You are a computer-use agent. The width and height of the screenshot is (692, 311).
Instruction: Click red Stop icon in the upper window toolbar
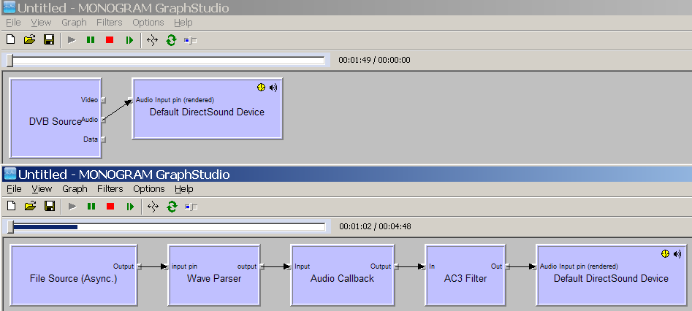110,39
